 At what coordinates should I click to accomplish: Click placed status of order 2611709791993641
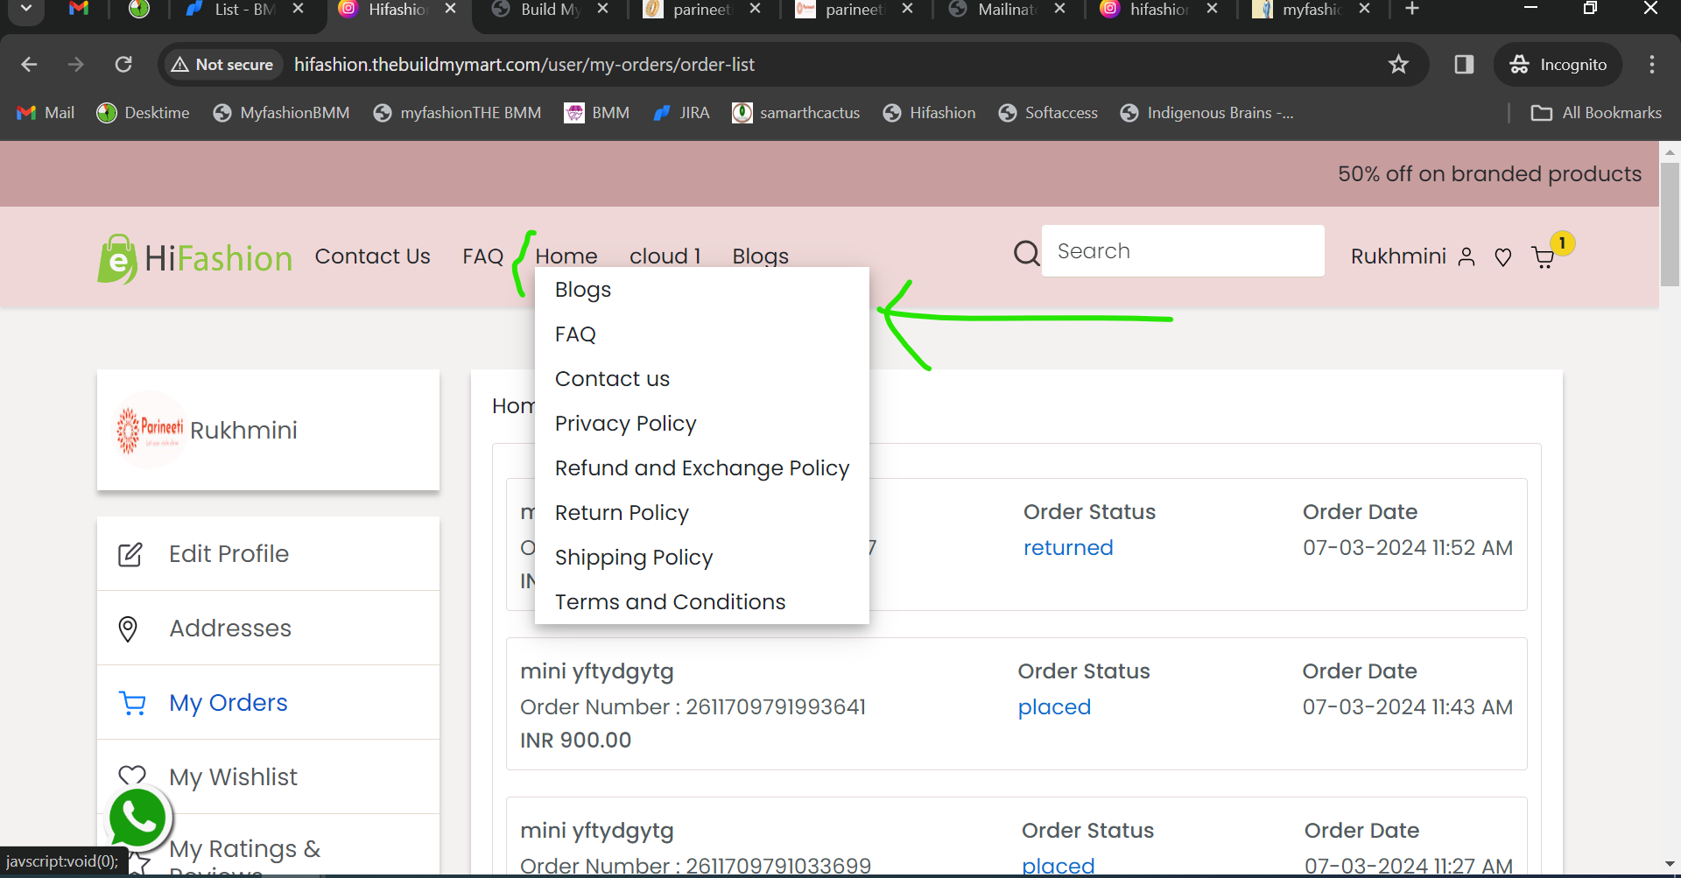tap(1054, 707)
